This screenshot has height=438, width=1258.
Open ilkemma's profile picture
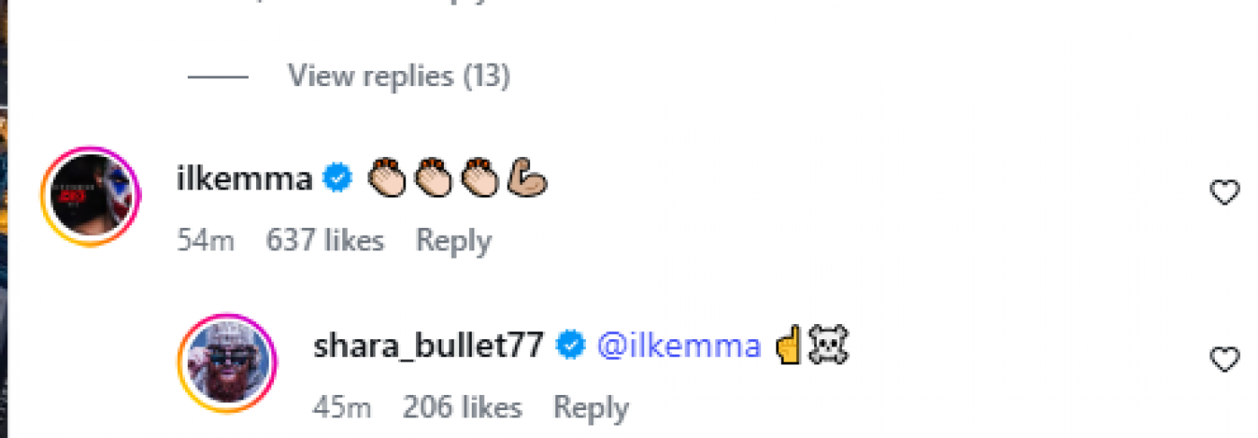click(91, 197)
